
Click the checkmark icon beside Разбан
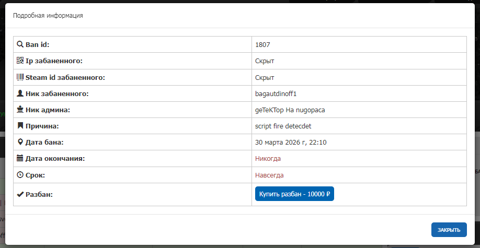[x=20, y=195]
